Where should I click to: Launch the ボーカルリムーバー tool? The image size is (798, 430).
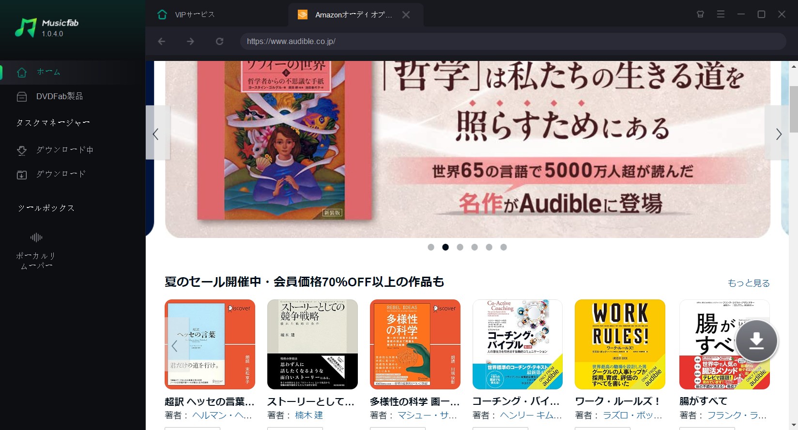(36, 251)
